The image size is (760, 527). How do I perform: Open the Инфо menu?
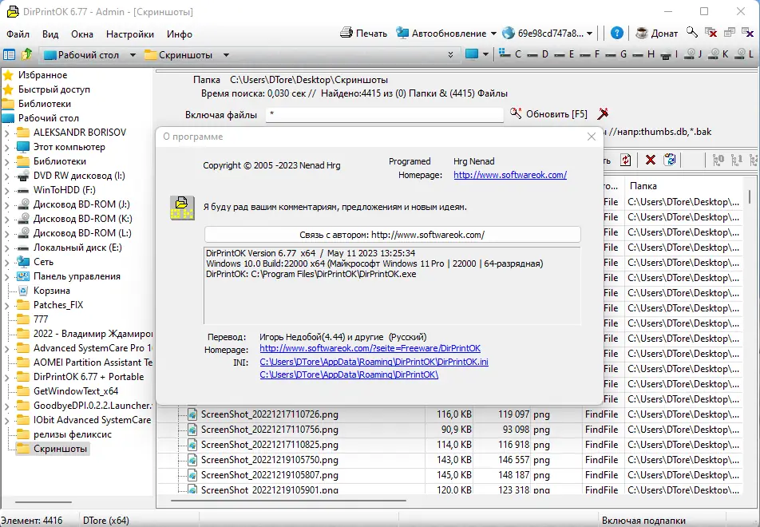point(180,34)
